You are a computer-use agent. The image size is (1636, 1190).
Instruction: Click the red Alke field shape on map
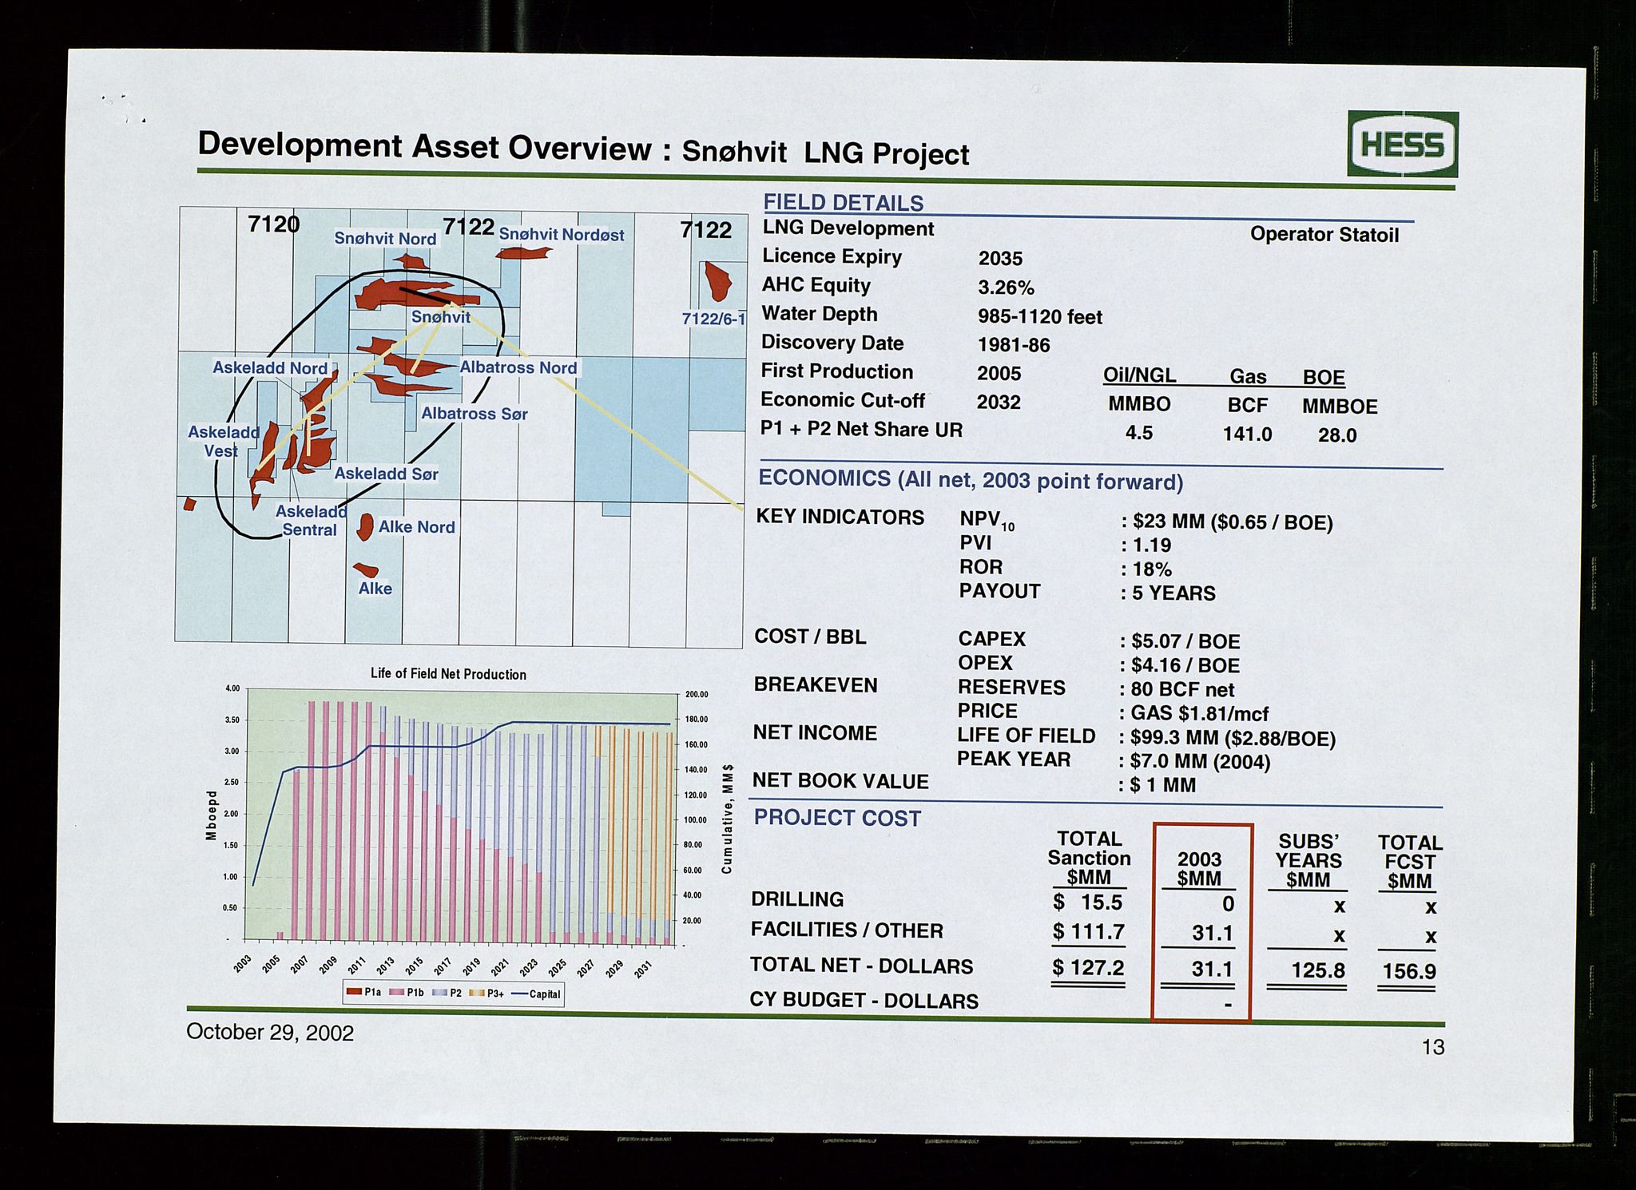(366, 569)
